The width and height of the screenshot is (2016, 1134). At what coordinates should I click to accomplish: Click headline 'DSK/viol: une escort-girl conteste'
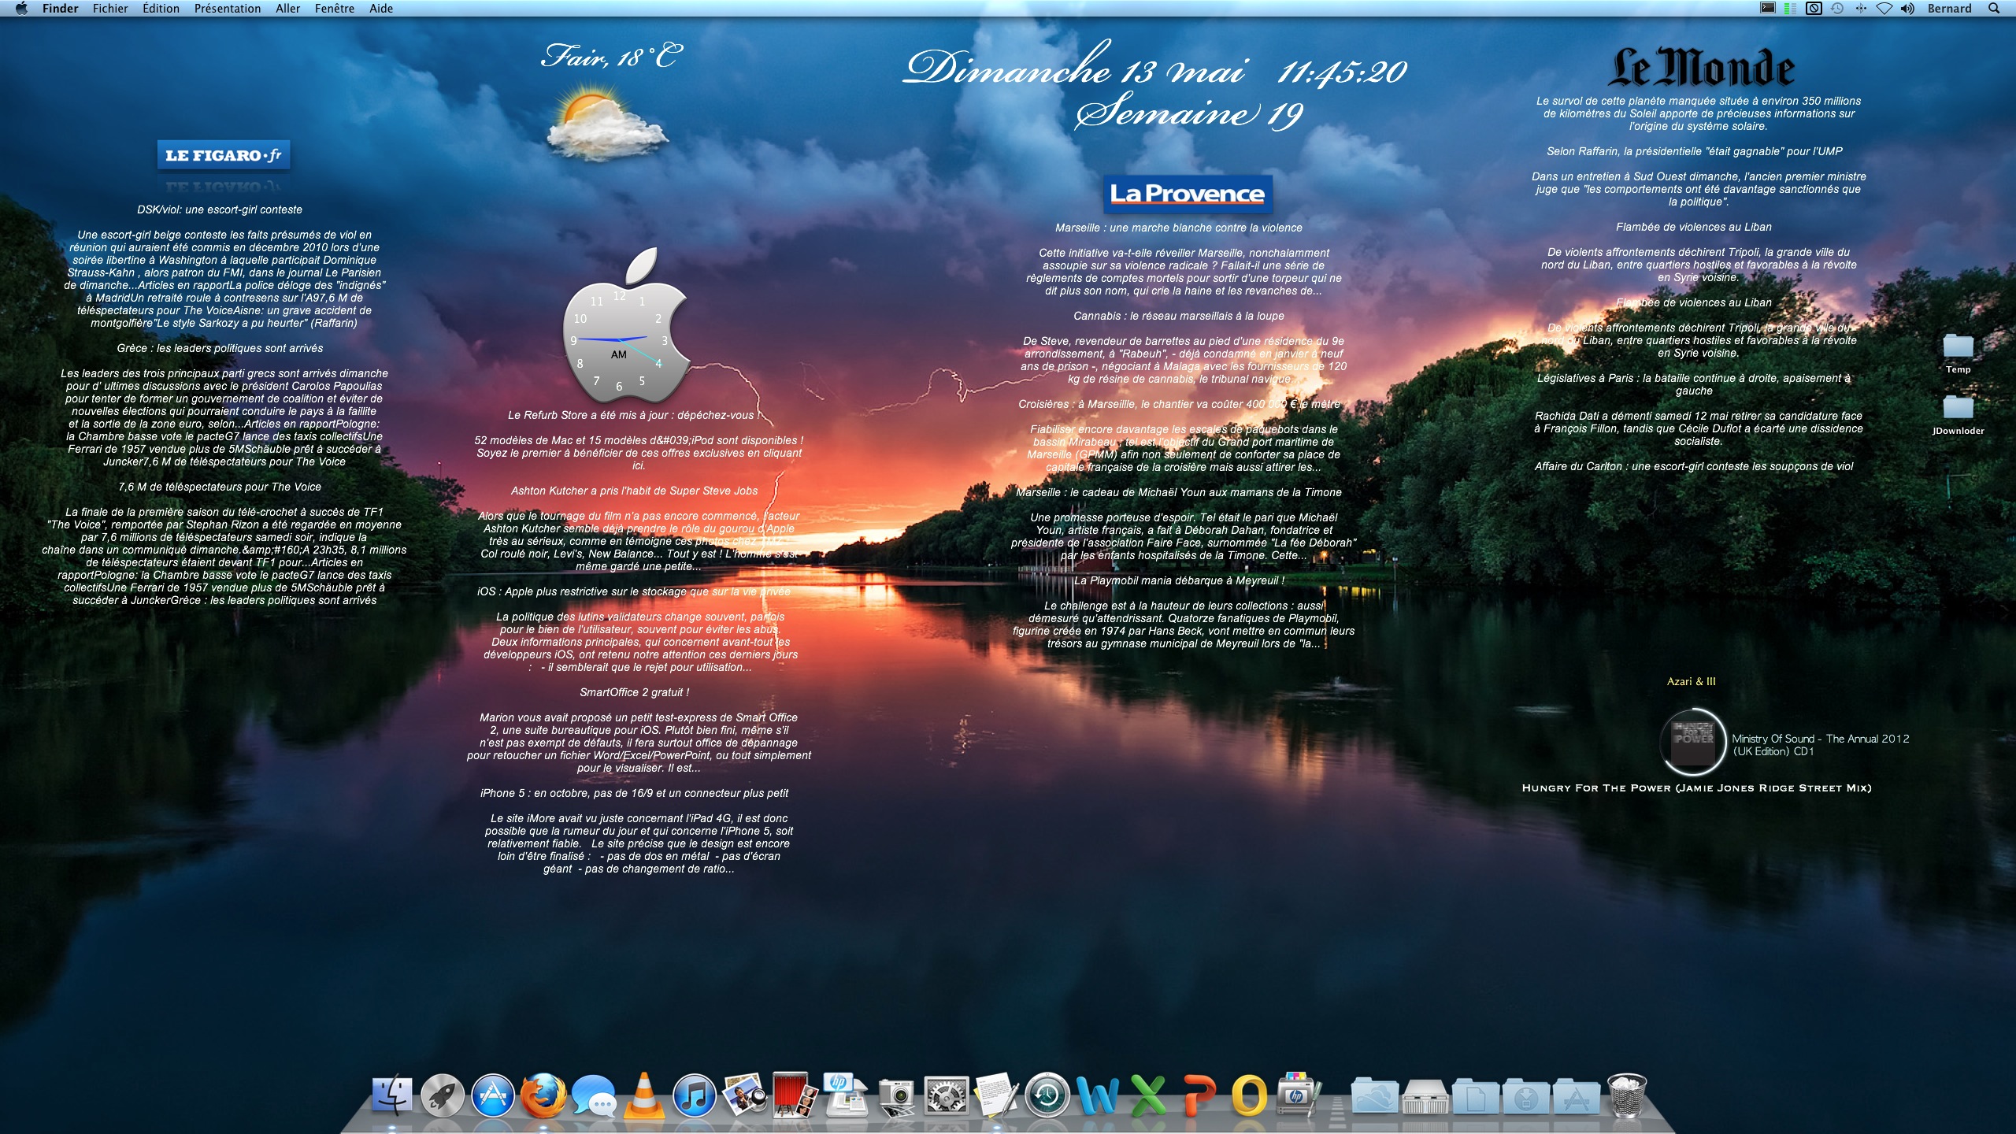(x=220, y=209)
